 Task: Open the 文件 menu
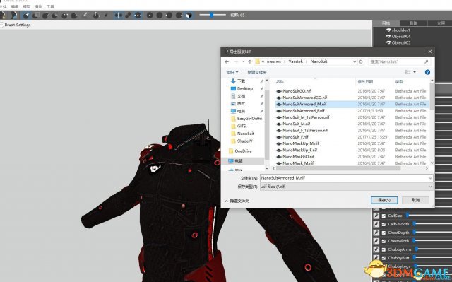3,6
